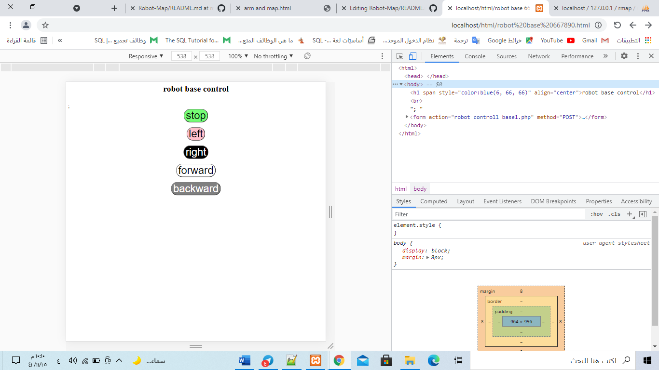Bookmark this page with the star icon
659x370 pixels.
(45, 25)
